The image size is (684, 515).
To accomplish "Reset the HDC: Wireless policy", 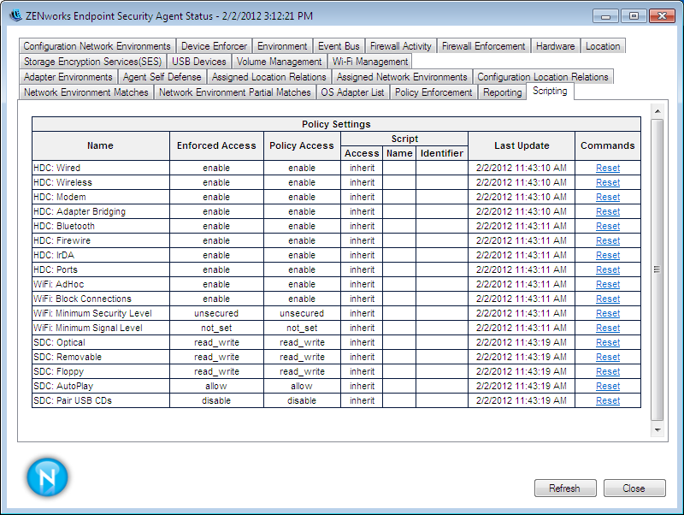I will (608, 182).
